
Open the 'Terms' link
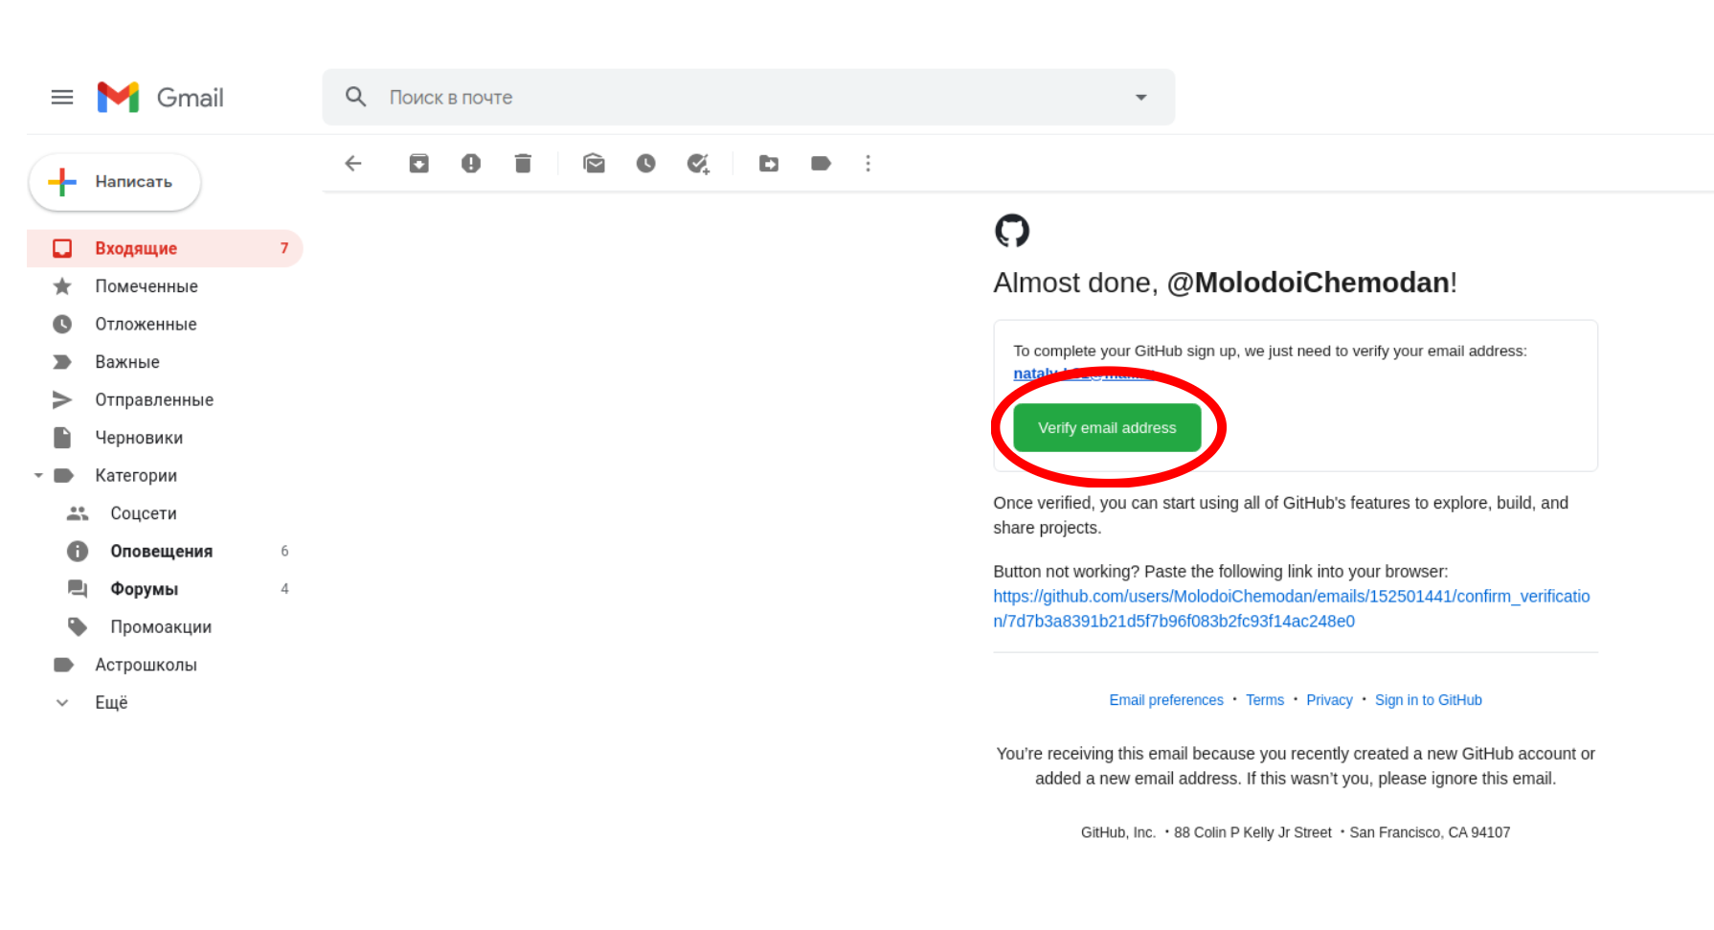(1265, 700)
